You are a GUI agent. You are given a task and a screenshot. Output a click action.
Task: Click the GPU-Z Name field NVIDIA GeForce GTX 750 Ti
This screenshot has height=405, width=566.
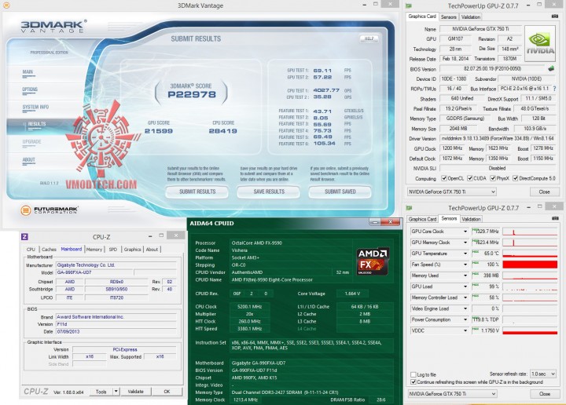click(480, 29)
